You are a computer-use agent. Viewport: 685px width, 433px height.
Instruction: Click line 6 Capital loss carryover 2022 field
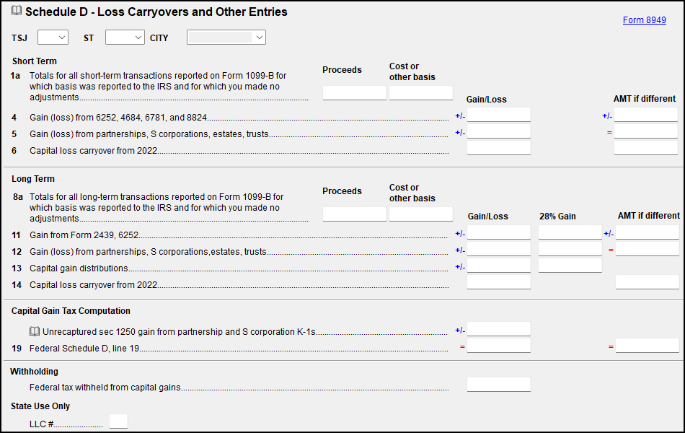tap(498, 148)
